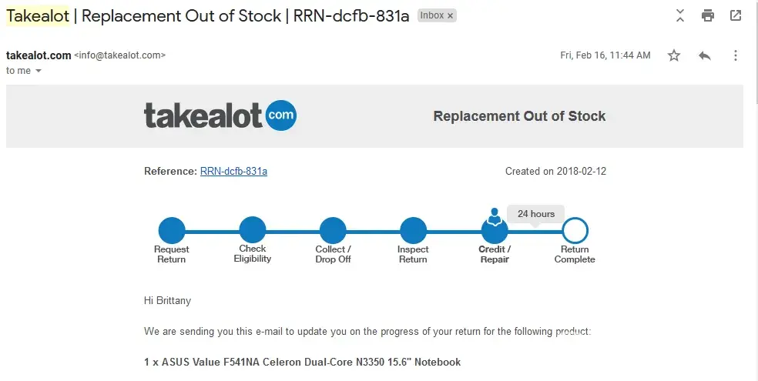
Task: Reply to the takealot.com email
Action: click(x=704, y=55)
